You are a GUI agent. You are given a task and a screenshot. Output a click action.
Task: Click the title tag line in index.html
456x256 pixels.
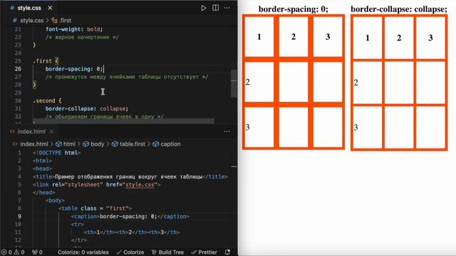click(x=130, y=176)
